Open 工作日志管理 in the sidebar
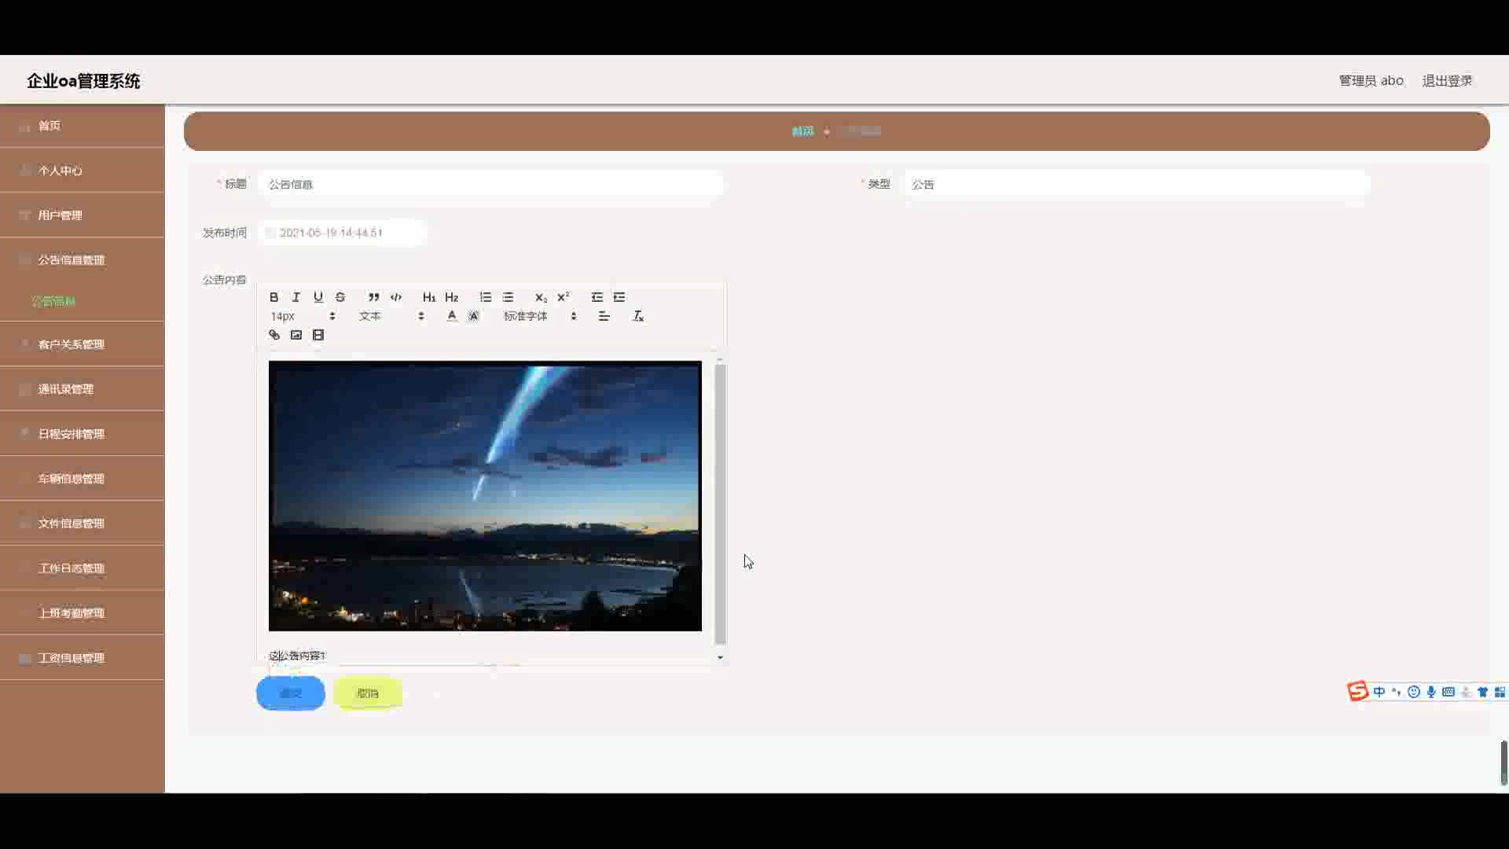This screenshot has height=849, width=1509. [x=83, y=568]
